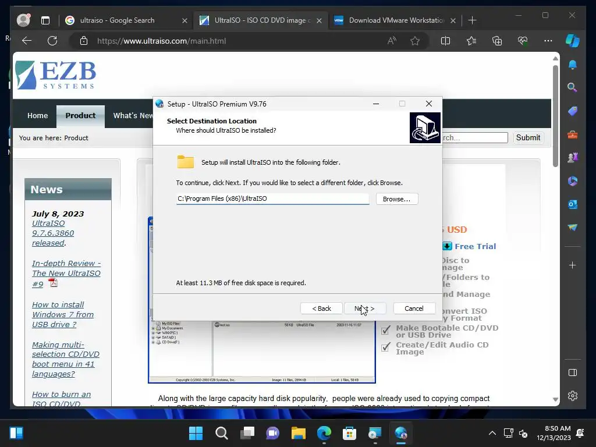Open the sidebar Shopping tag icon
Screen dimensions: 596x447
pos(573,111)
